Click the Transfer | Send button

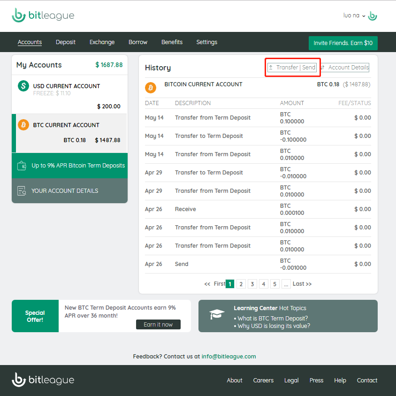tap(292, 68)
